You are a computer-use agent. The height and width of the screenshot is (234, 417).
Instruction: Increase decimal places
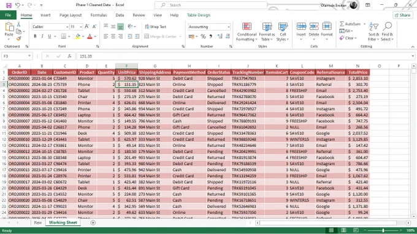(x=220, y=36)
